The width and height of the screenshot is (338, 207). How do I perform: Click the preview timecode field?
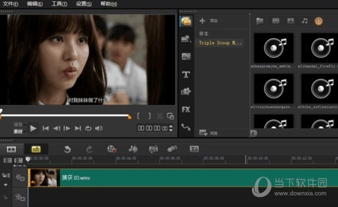[153, 128]
